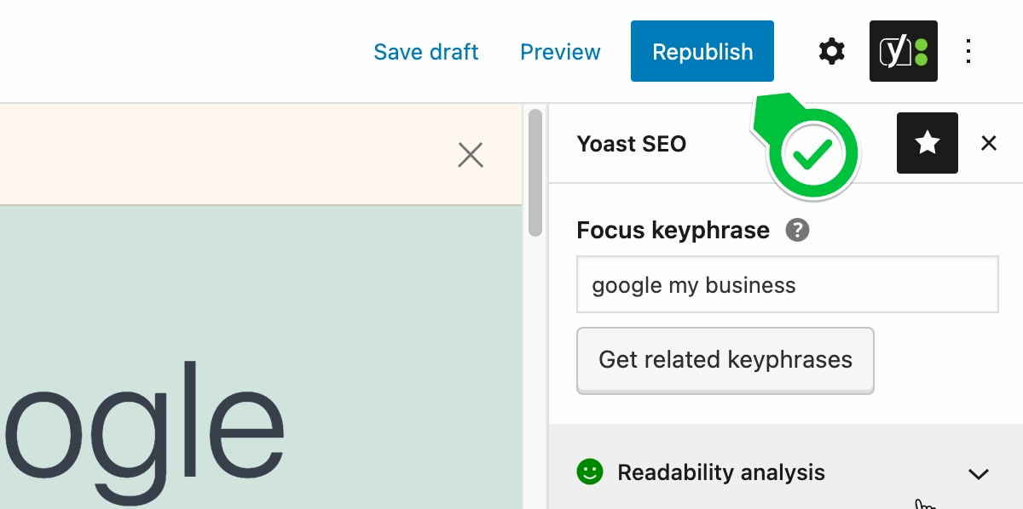Expand the Readability analysis chevron
This screenshot has width=1023, height=509.
(979, 473)
